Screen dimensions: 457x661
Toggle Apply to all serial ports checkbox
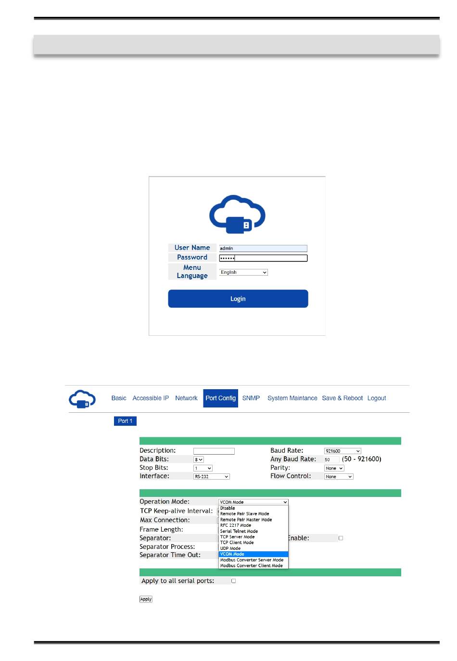(234, 581)
